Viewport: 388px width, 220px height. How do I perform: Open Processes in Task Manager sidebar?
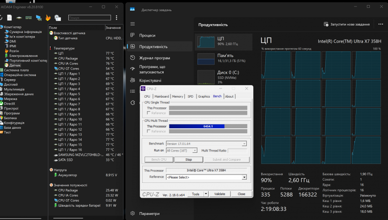[147, 35]
